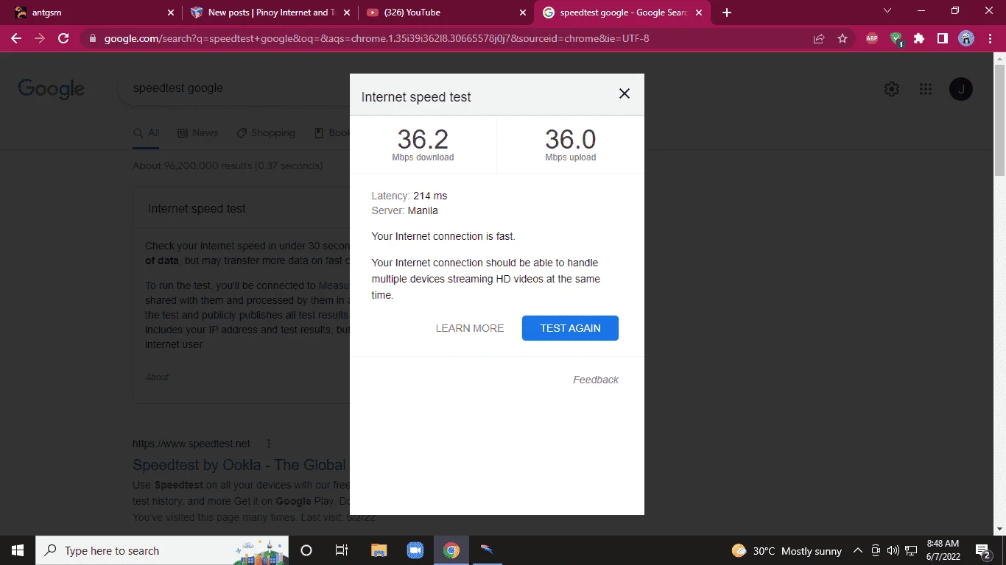Click the taskbar search box
Screen dimensions: 1006x565
click(x=162, y=550)
